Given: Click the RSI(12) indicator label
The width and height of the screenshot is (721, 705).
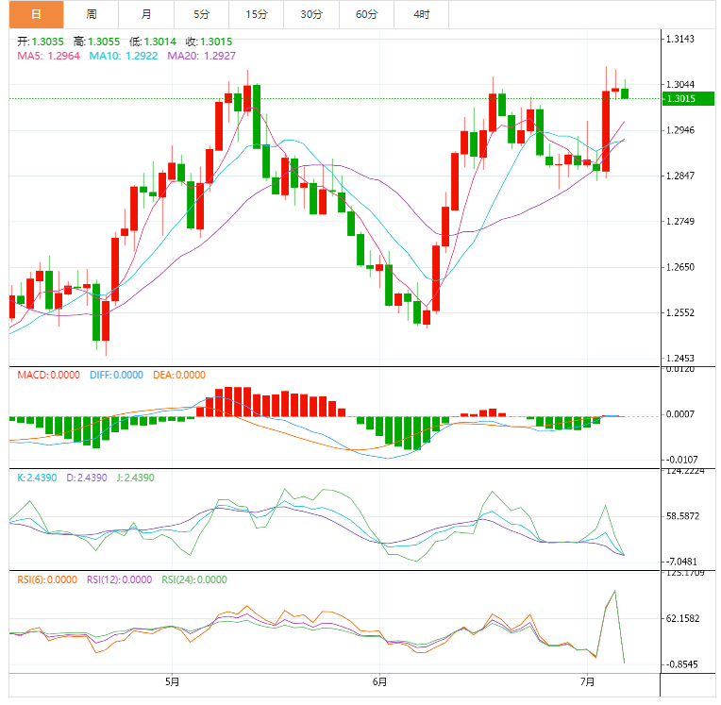Looking at the screenshot, I should click(x=119, y=579).
